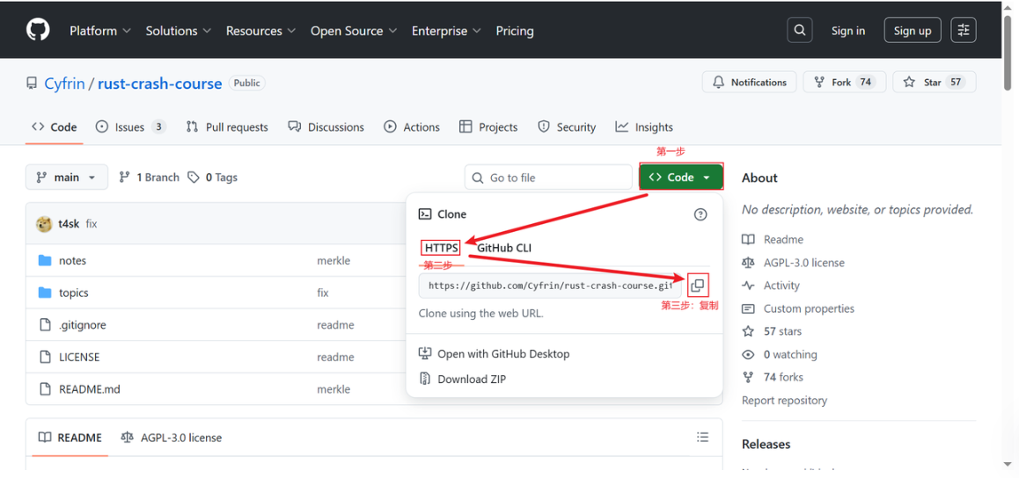Open the README.md file

point(89,390)
